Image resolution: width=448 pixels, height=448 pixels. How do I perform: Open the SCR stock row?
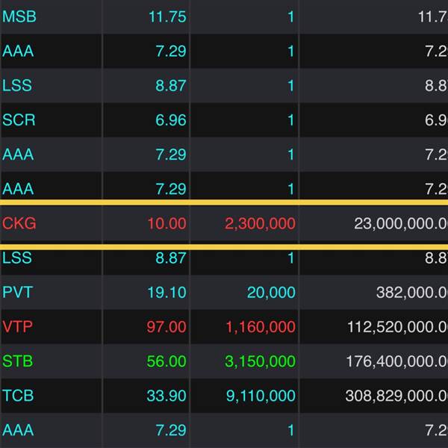(x=19, y=119)
